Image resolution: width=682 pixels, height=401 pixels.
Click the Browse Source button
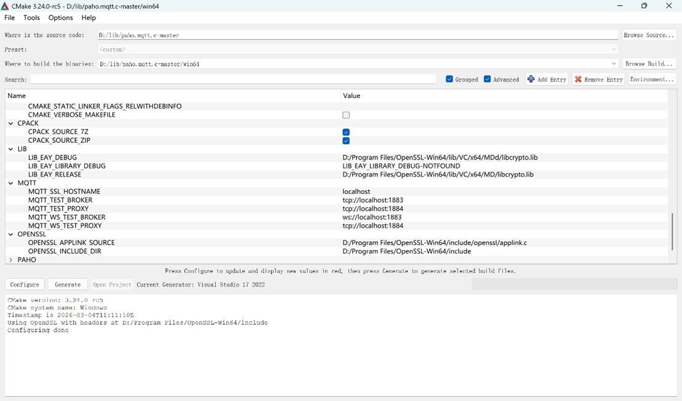(649, 35)
